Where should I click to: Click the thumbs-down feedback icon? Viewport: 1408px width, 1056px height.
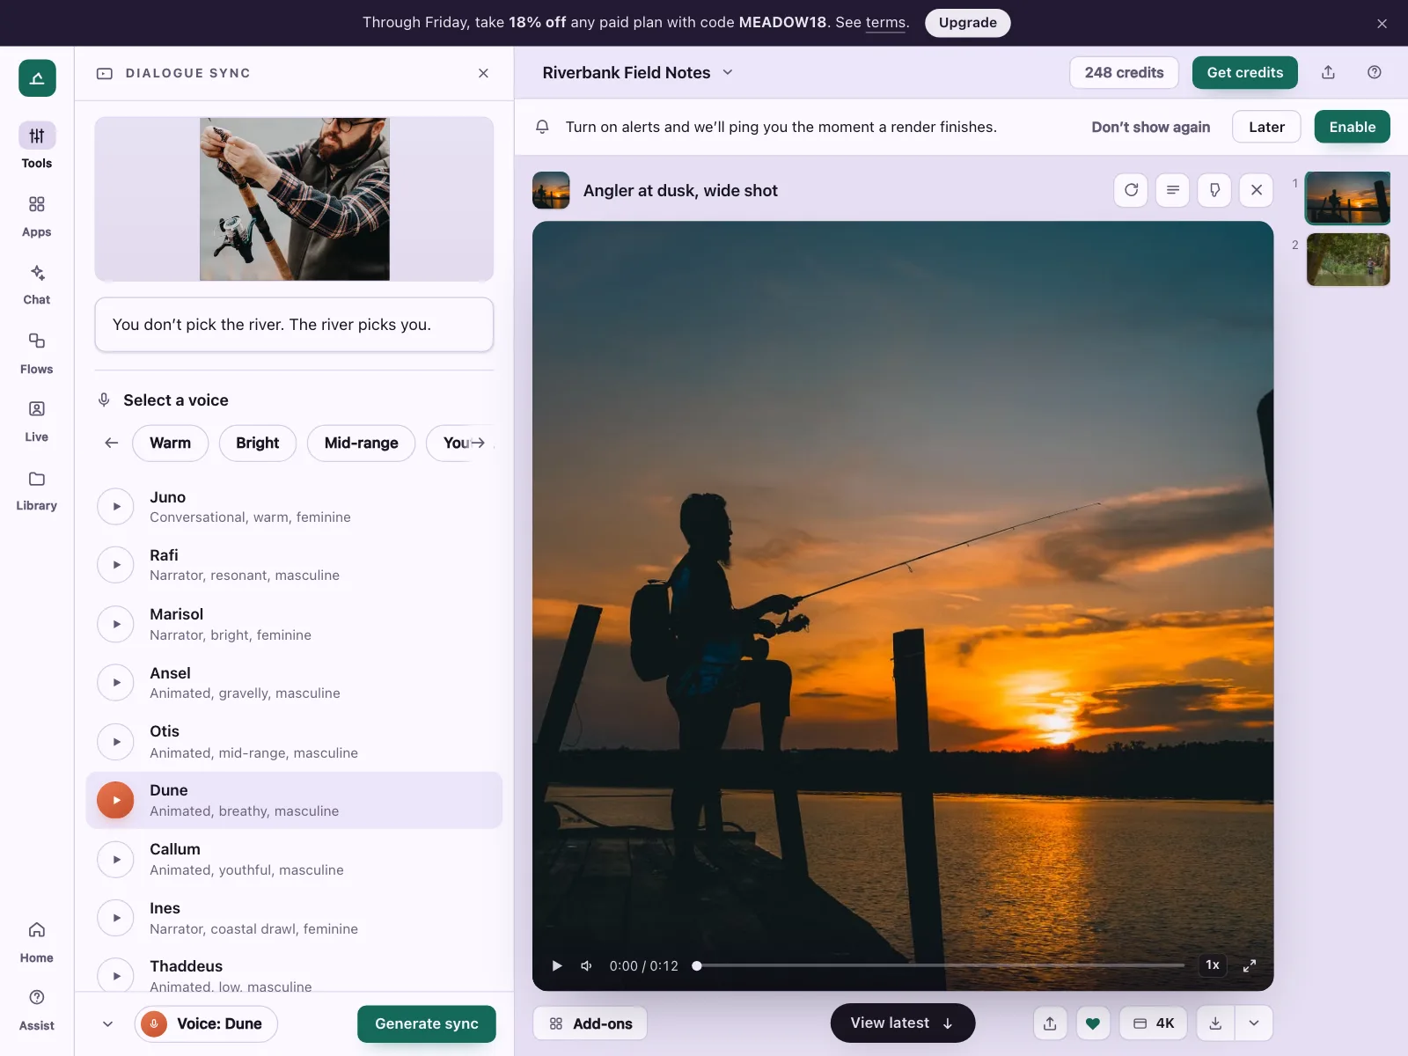(1214, 190)
